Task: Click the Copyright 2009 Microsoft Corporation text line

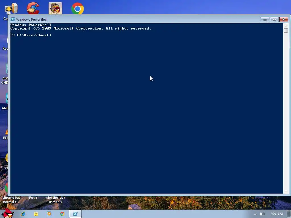Action: [x=81, y=28]
